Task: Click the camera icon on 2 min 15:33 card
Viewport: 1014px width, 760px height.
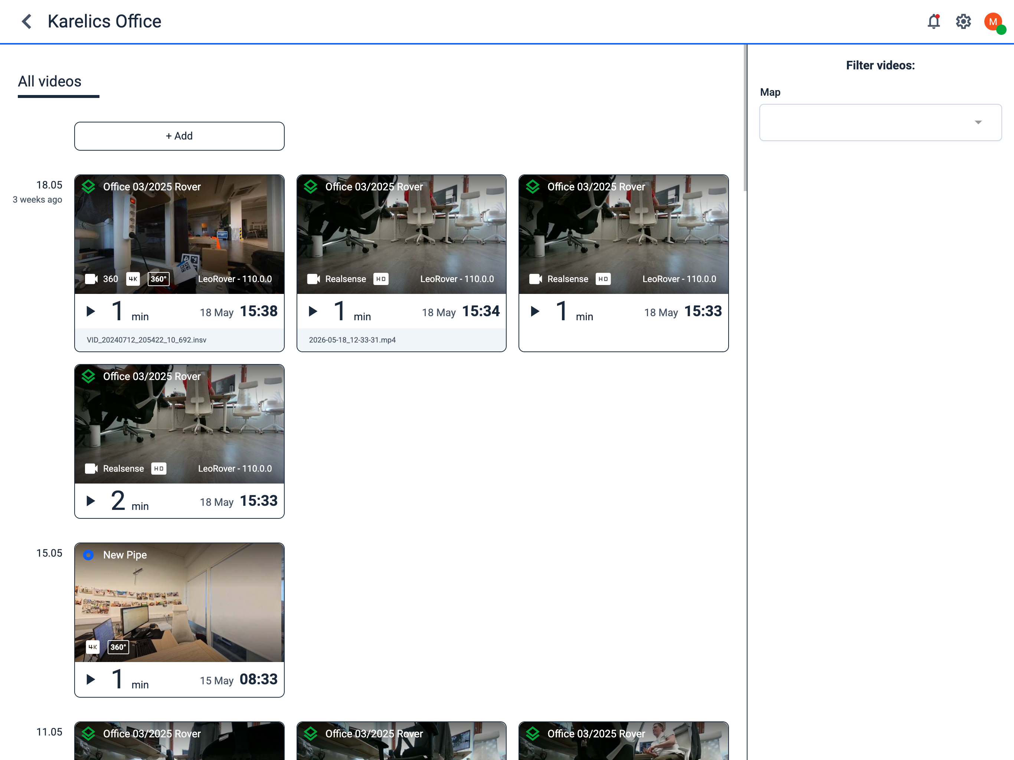Action: [x=91, y=468]
